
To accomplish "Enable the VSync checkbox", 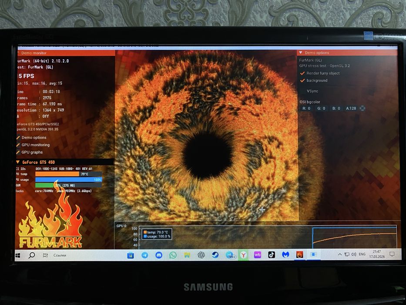I will click(x=302, y=91).
